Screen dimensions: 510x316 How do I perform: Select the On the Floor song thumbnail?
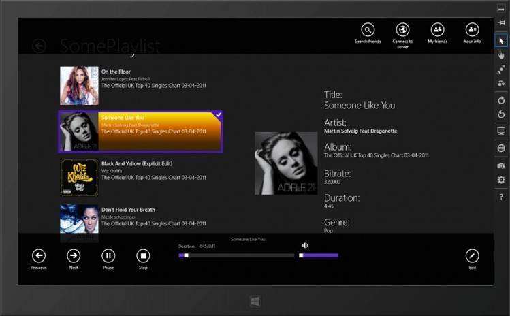[x=79, y=86]
